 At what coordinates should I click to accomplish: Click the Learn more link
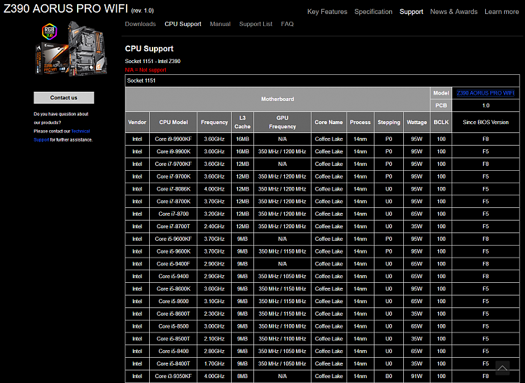pos(501,12)
